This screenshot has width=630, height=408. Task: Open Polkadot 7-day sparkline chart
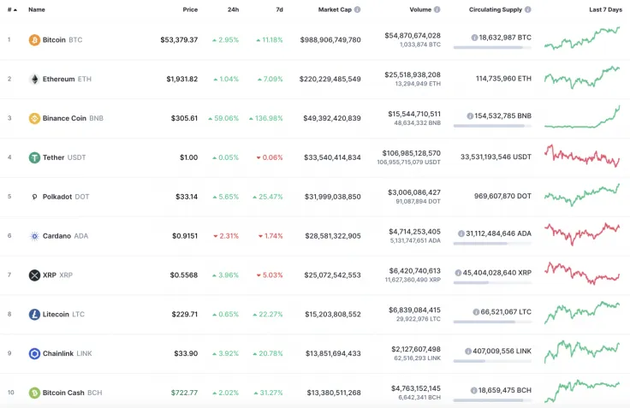tap(582, 195)
